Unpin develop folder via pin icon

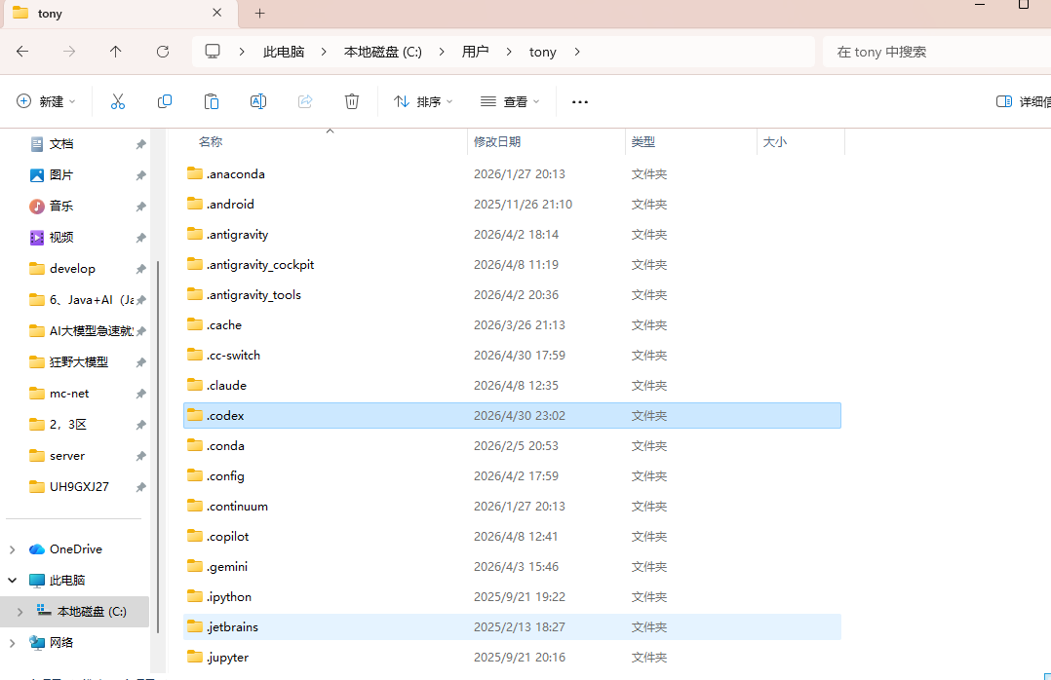tap(140, 269)
